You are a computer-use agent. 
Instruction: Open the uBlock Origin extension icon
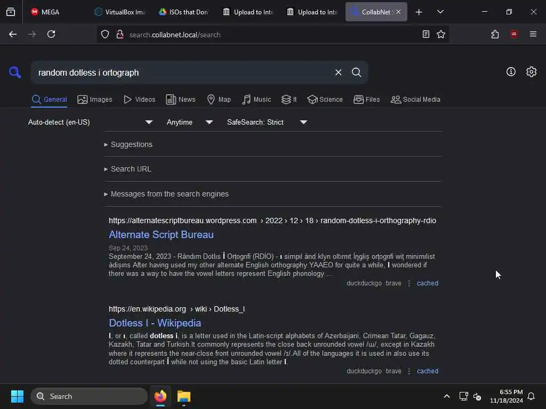tap(514, 34)
